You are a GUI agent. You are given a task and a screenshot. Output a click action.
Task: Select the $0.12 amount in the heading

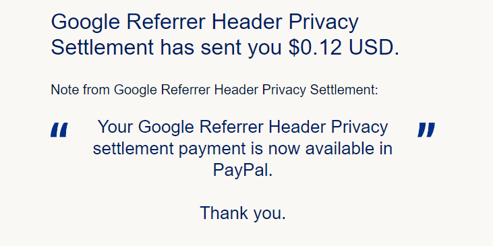click(x=315, y=48)
